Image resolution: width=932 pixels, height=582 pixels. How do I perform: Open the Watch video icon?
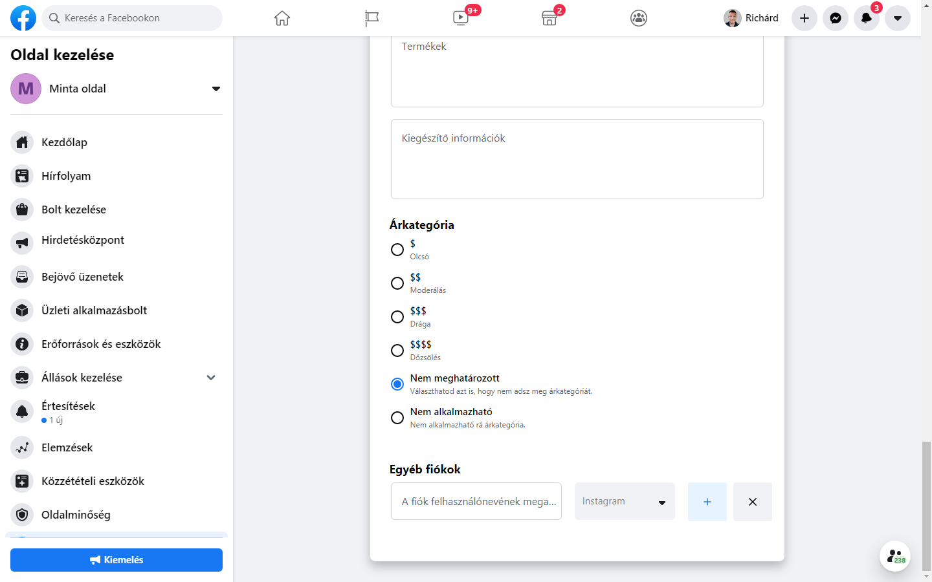tap(461, 18)
